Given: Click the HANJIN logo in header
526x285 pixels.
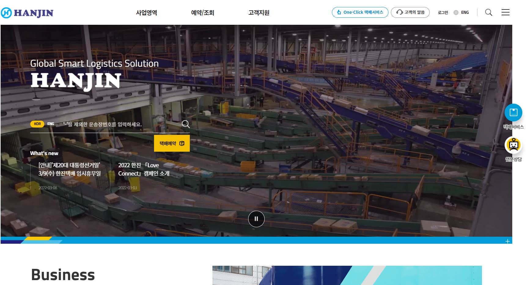Looking at the screenshot, I should point(27,13).
